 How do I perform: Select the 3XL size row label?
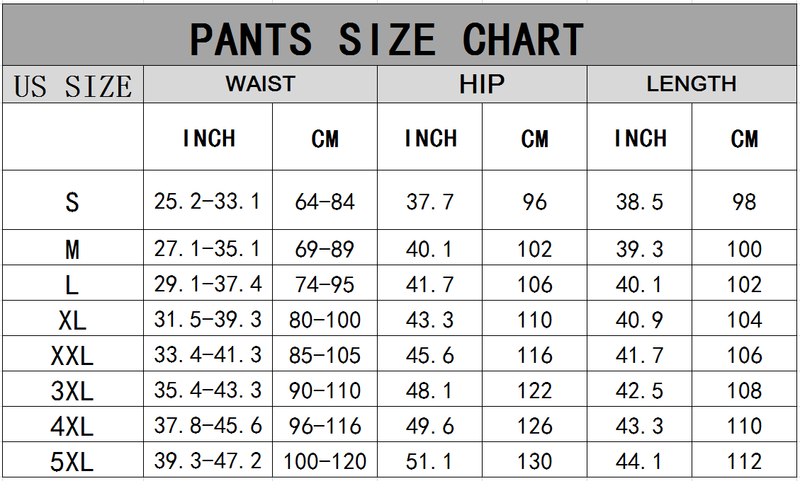pyautogui.click(x=72, y=391)
